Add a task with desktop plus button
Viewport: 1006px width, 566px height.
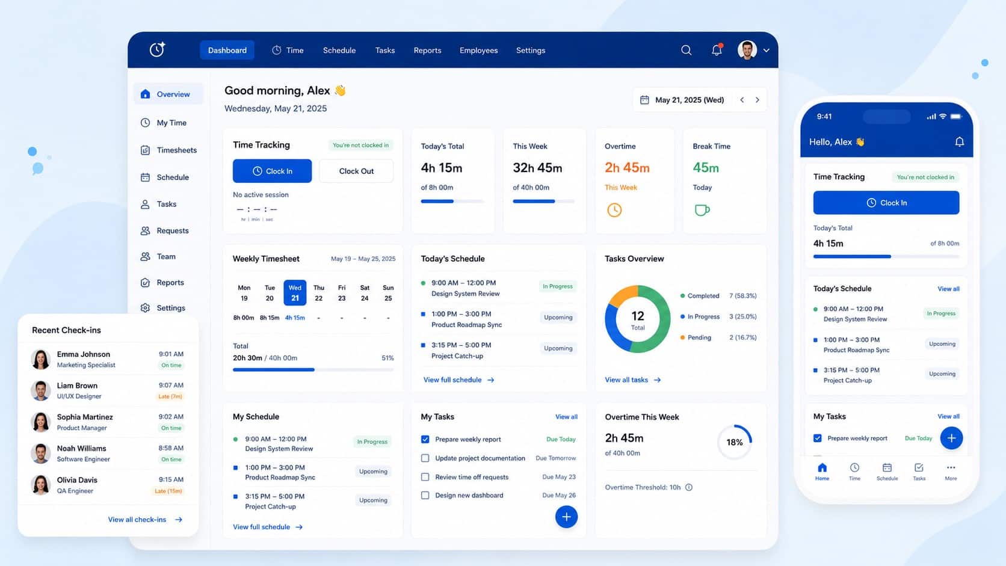coord(566,517)
